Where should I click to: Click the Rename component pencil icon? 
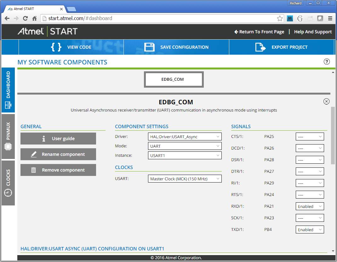(x=34, y=154)
